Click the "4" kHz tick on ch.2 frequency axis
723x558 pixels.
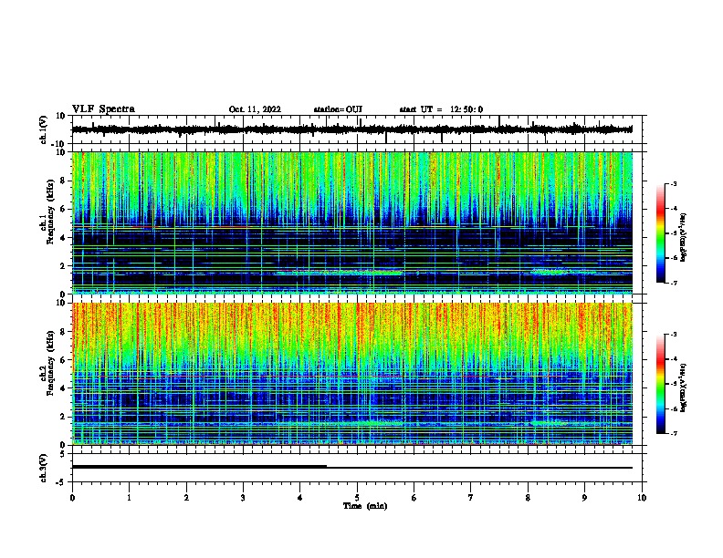click(64, 388)
